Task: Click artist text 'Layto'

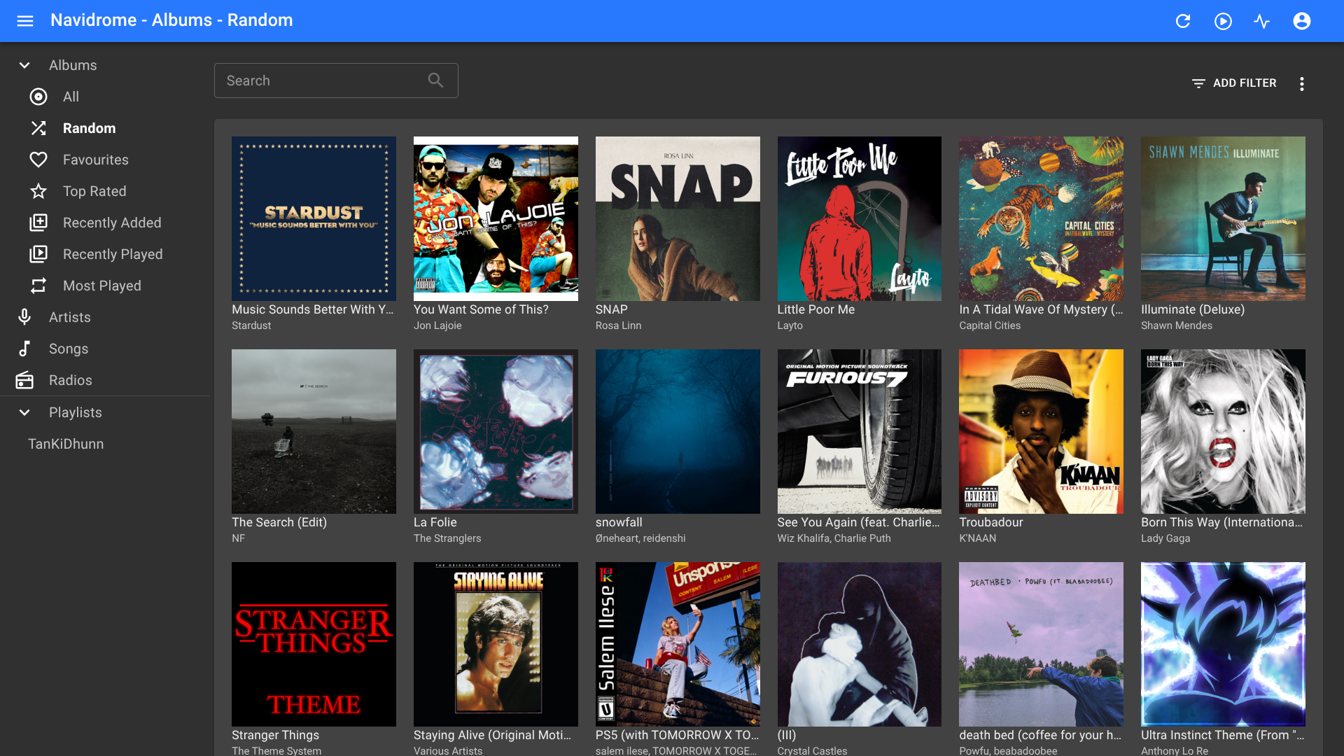Action: point(790,325)
